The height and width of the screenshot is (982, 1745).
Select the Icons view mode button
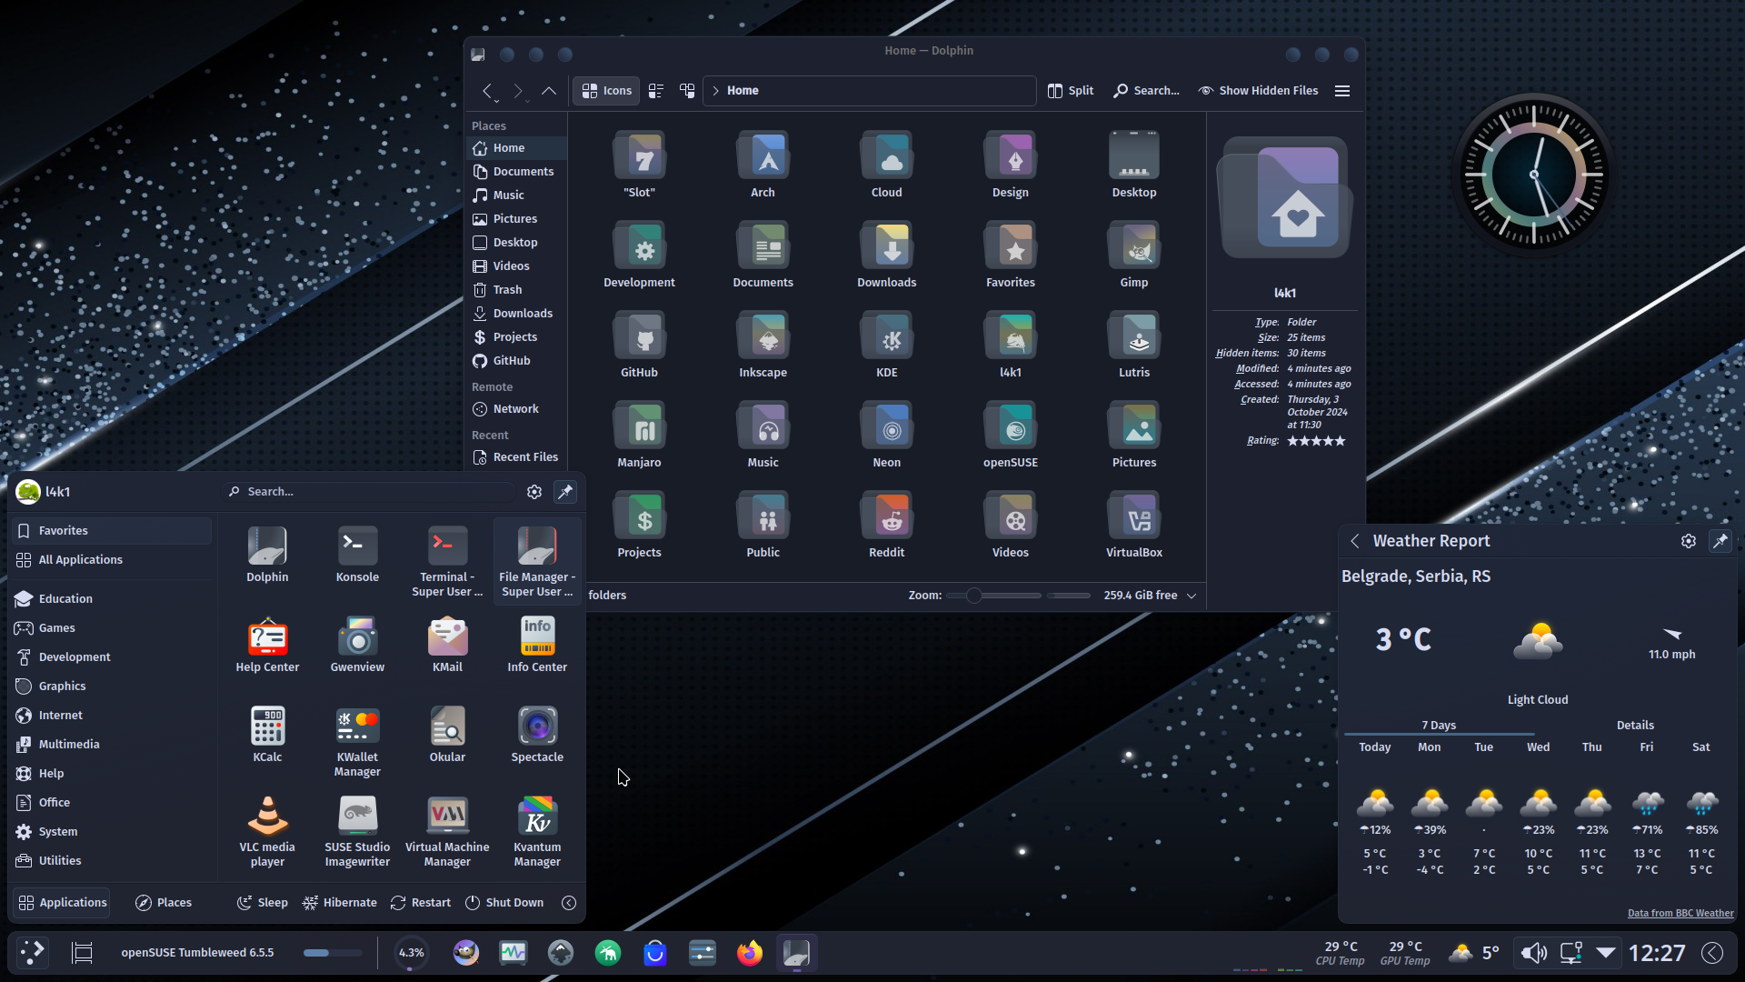pyautogui.click(x=607, y=91)
